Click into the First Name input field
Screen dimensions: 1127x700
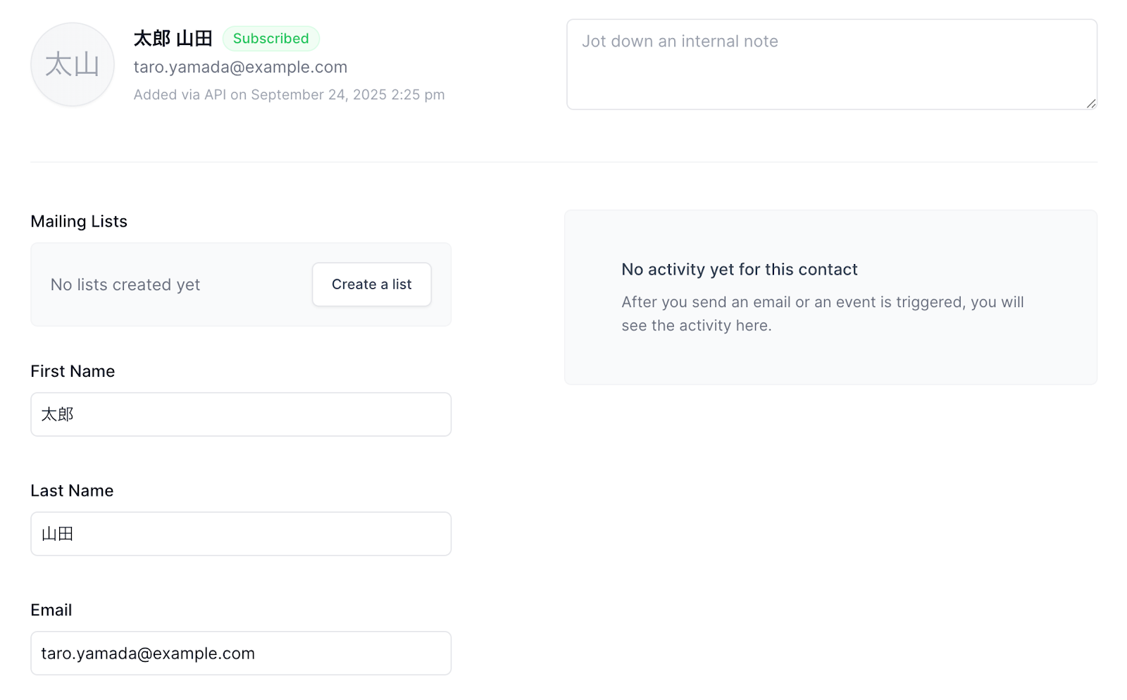tap(241, 414)
